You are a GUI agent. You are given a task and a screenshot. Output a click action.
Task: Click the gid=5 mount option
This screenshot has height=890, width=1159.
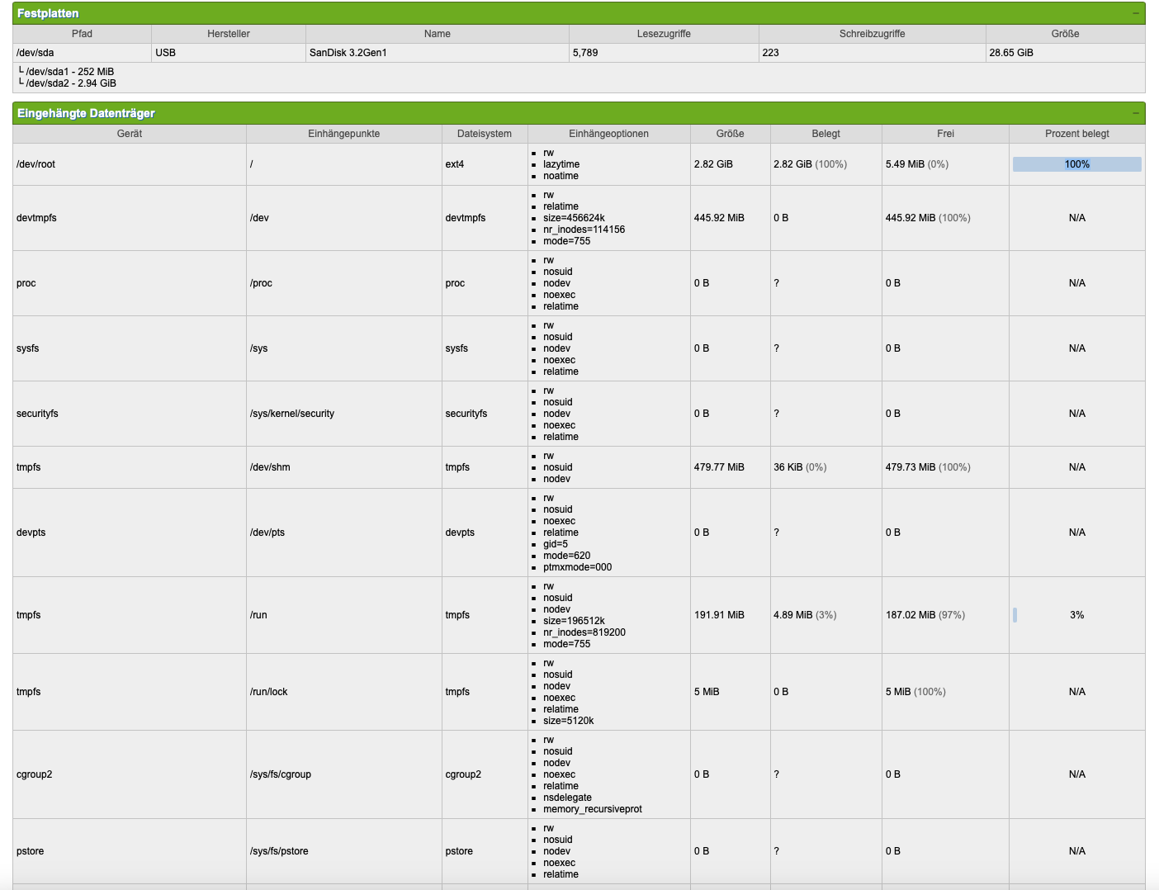click(x=556, y=544)
